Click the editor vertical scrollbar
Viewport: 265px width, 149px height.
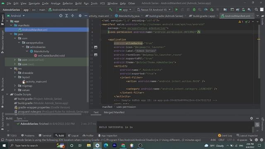click(259, 51)
